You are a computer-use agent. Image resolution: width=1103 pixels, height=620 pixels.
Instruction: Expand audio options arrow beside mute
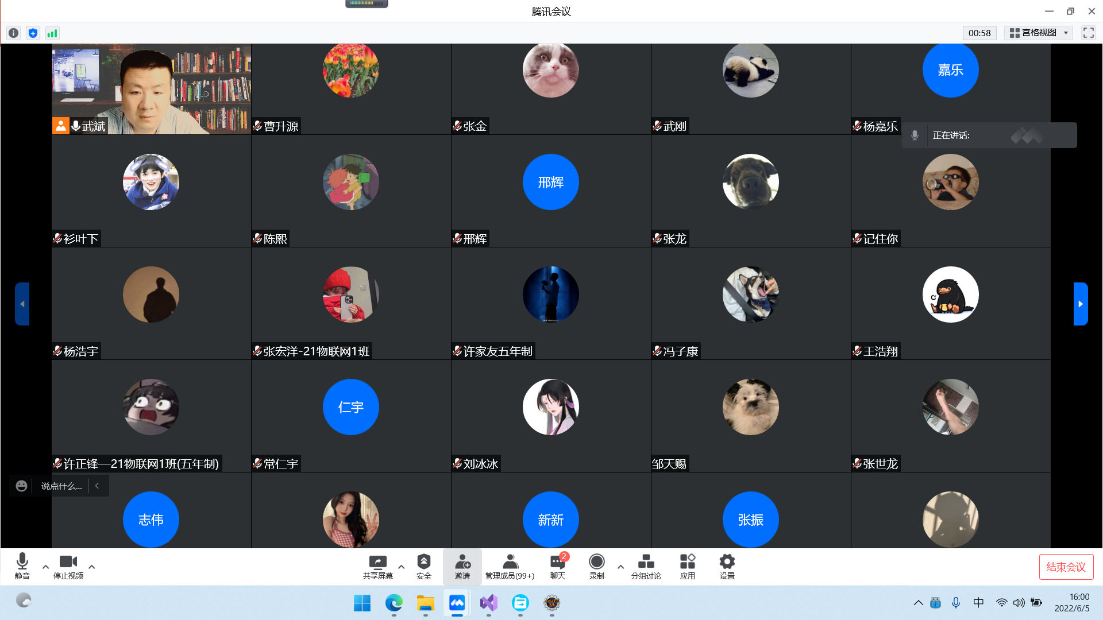pyautogui.click(x=45, y=567)
